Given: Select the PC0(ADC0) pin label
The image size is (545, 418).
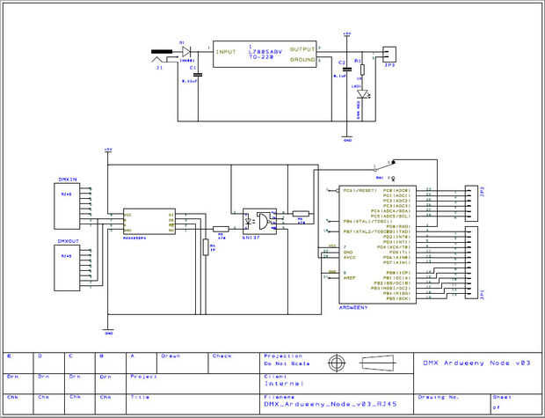Looking at the screenshot, I should click(x=396, y=191).
